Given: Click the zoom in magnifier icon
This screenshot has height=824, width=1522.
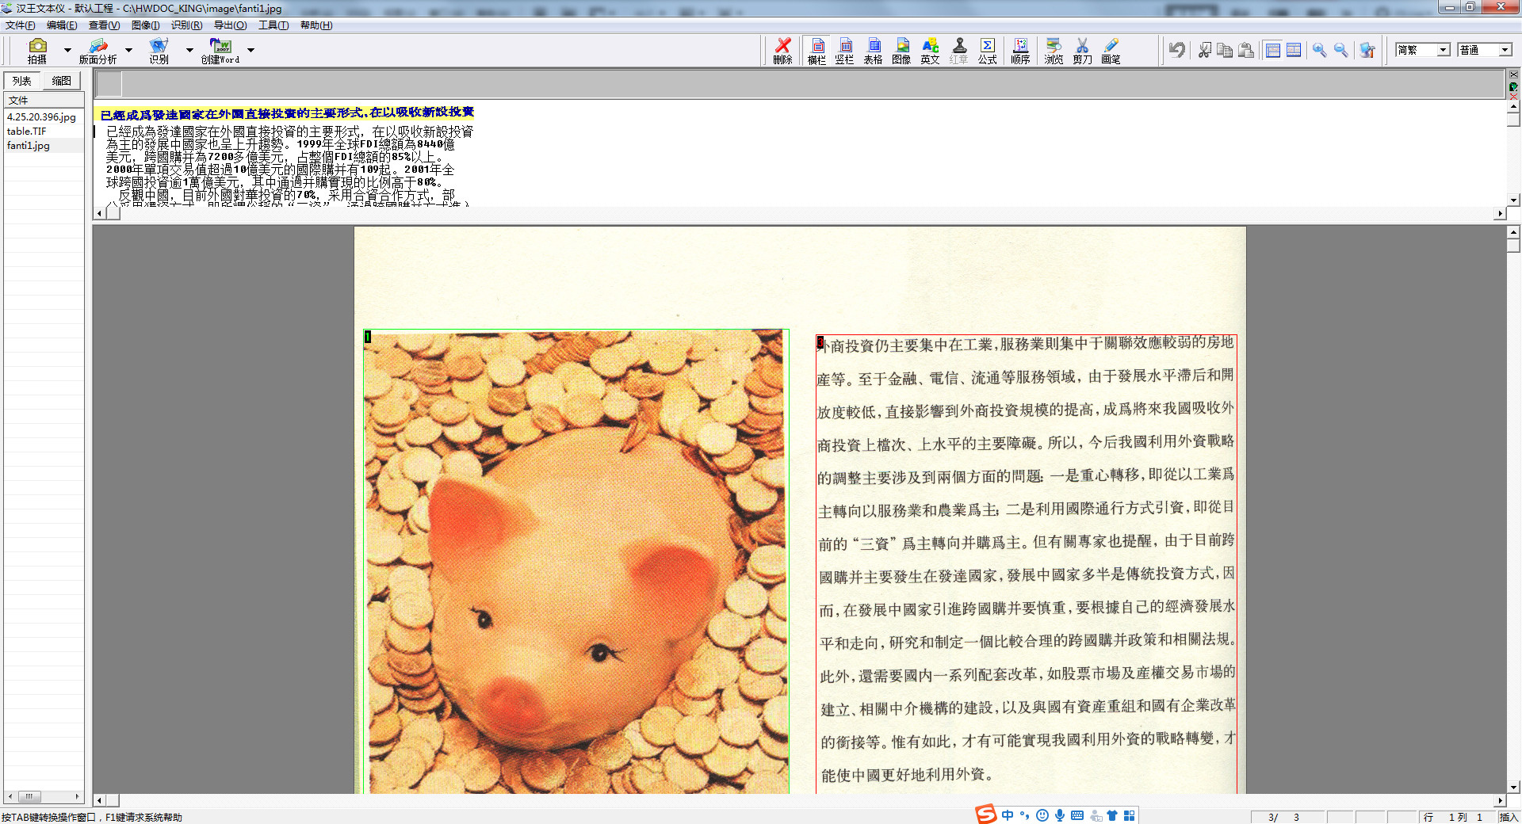Looking at the screenshot, I should coord(1319,50).
